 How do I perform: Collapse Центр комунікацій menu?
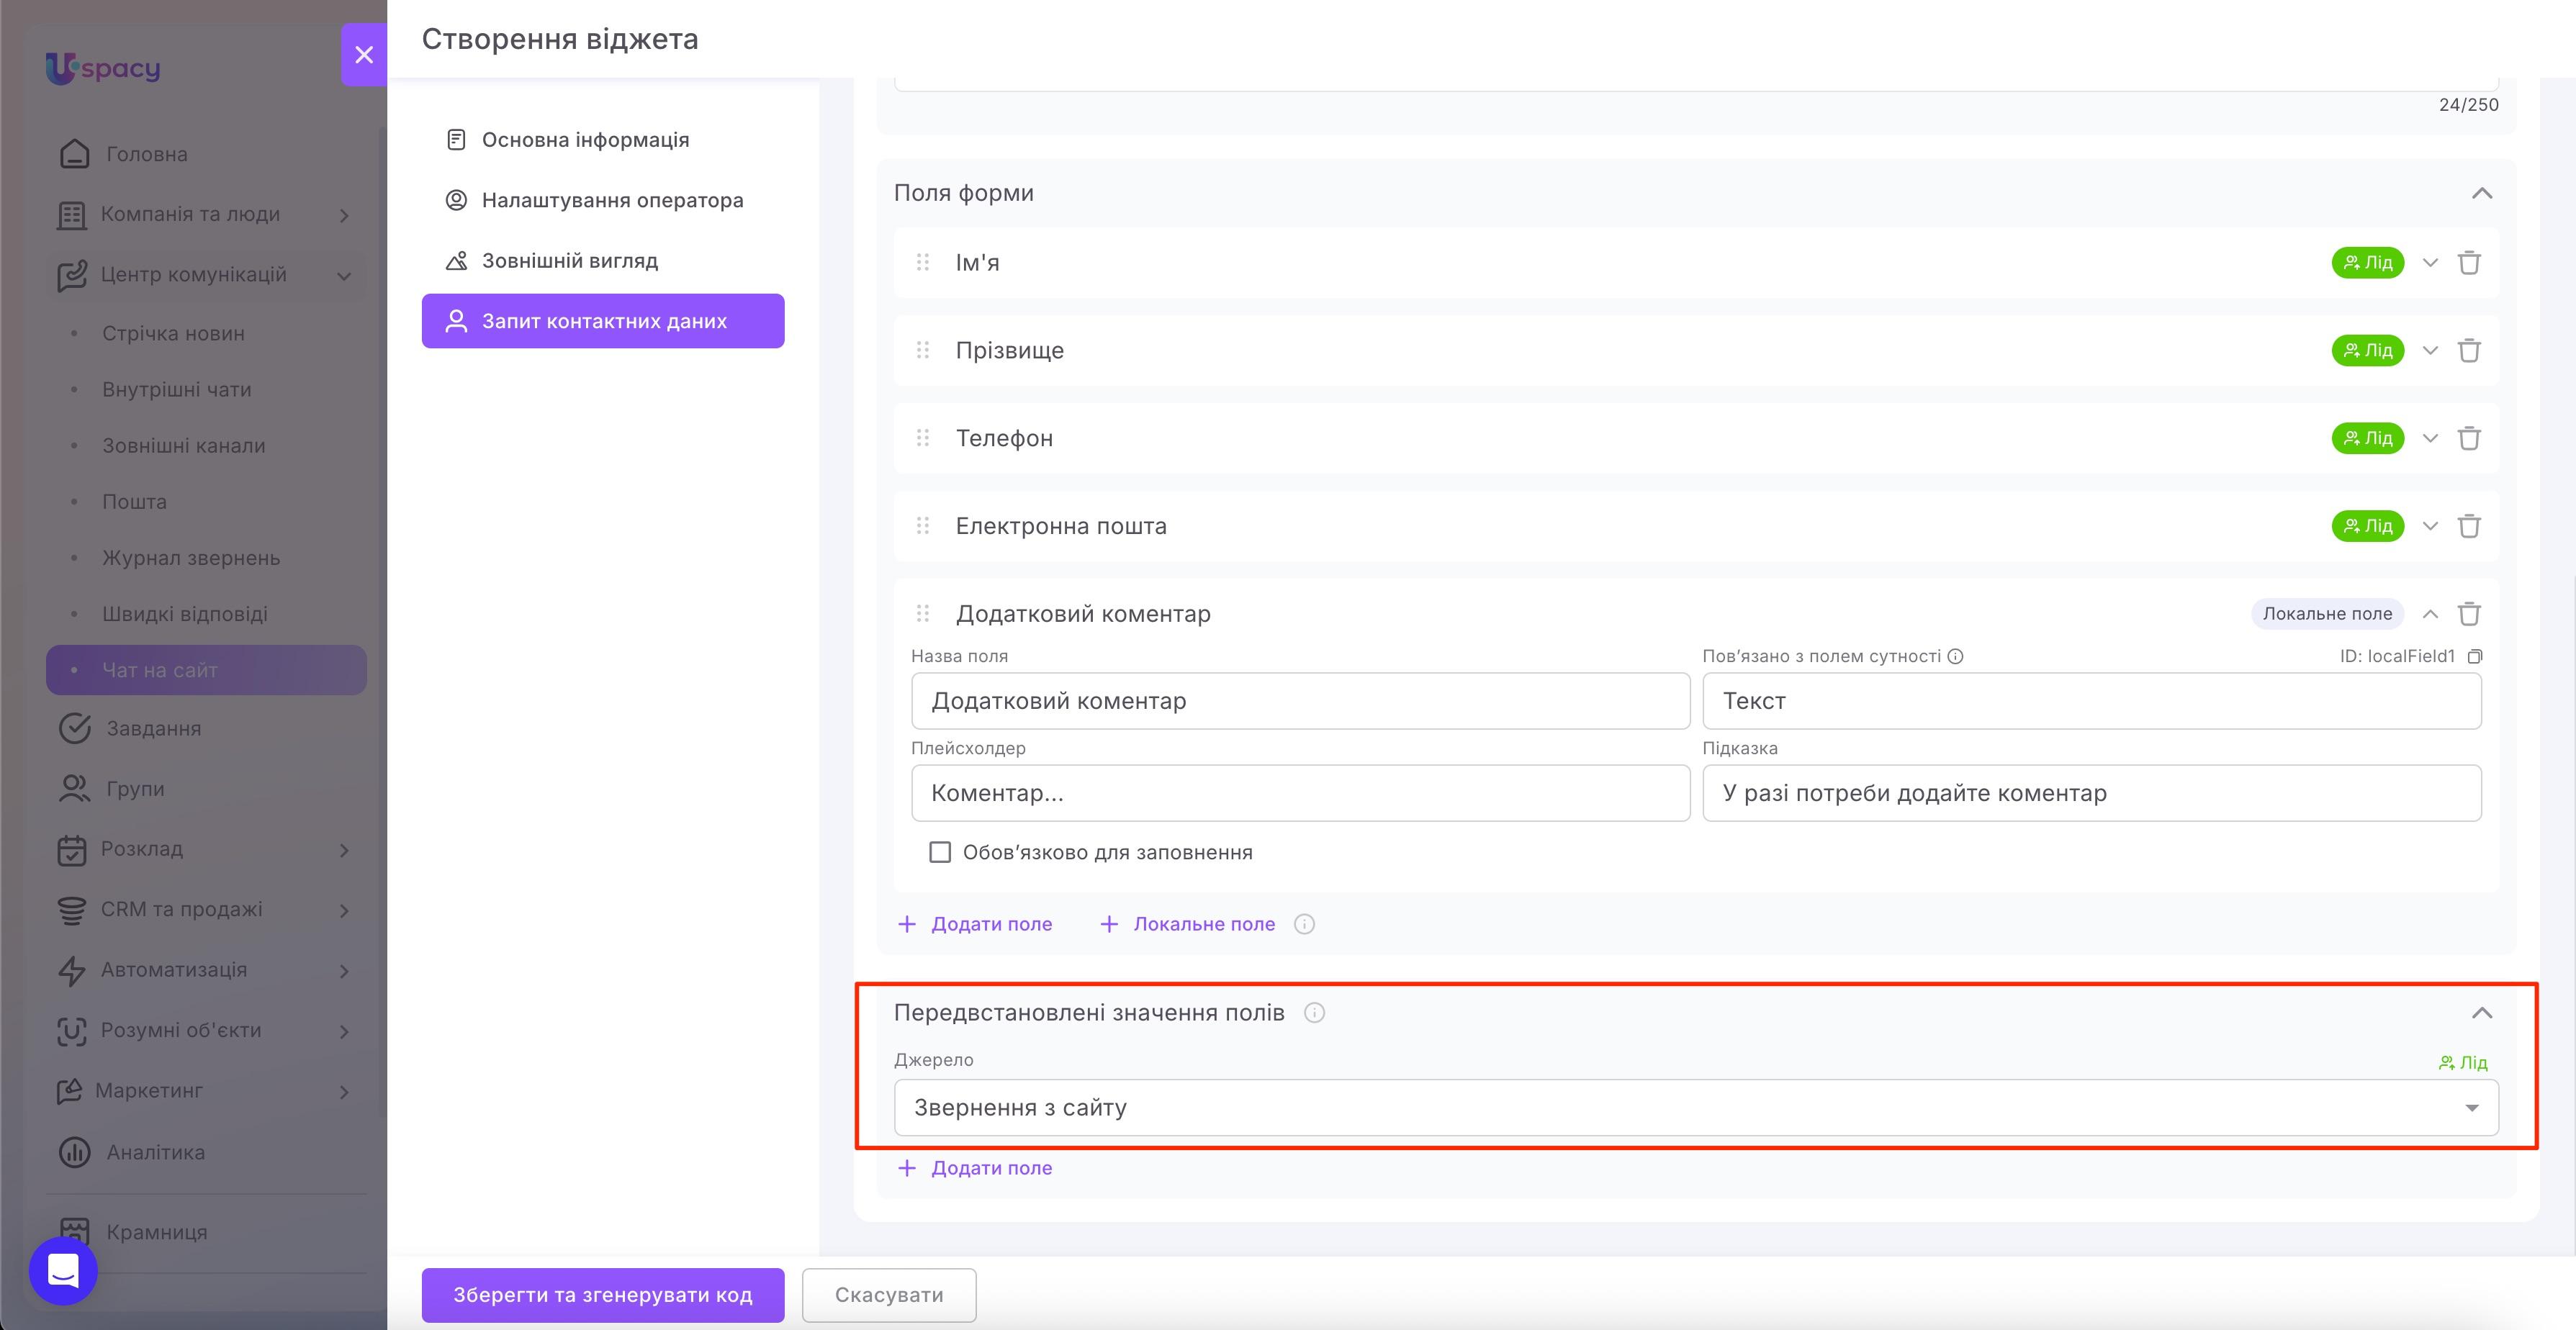pyautogui.click(x=344, y=276)
